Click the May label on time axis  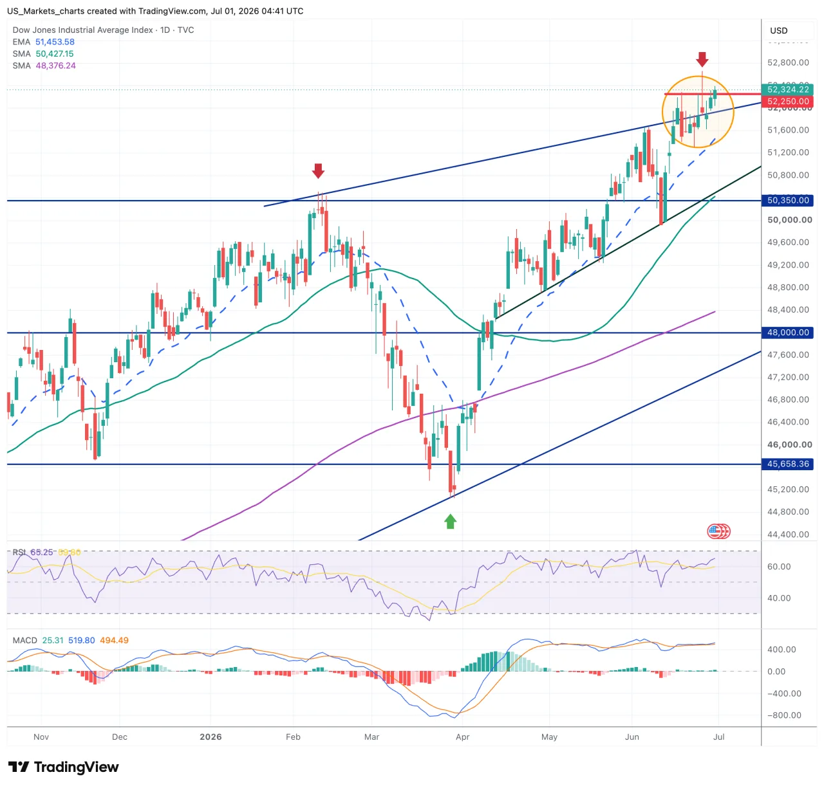click(549, 737)
